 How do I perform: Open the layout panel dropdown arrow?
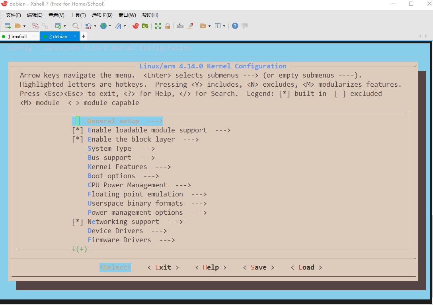(x=224, y=26)
